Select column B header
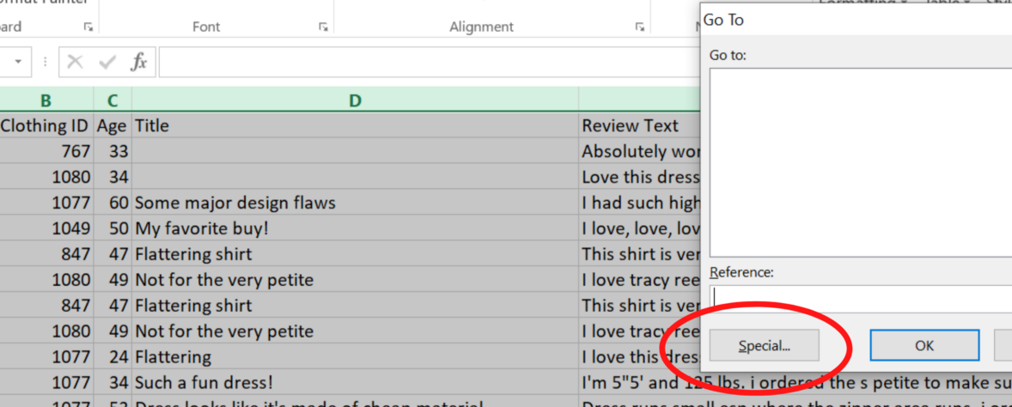1012x407 pixels. click(x=46, y=100)
